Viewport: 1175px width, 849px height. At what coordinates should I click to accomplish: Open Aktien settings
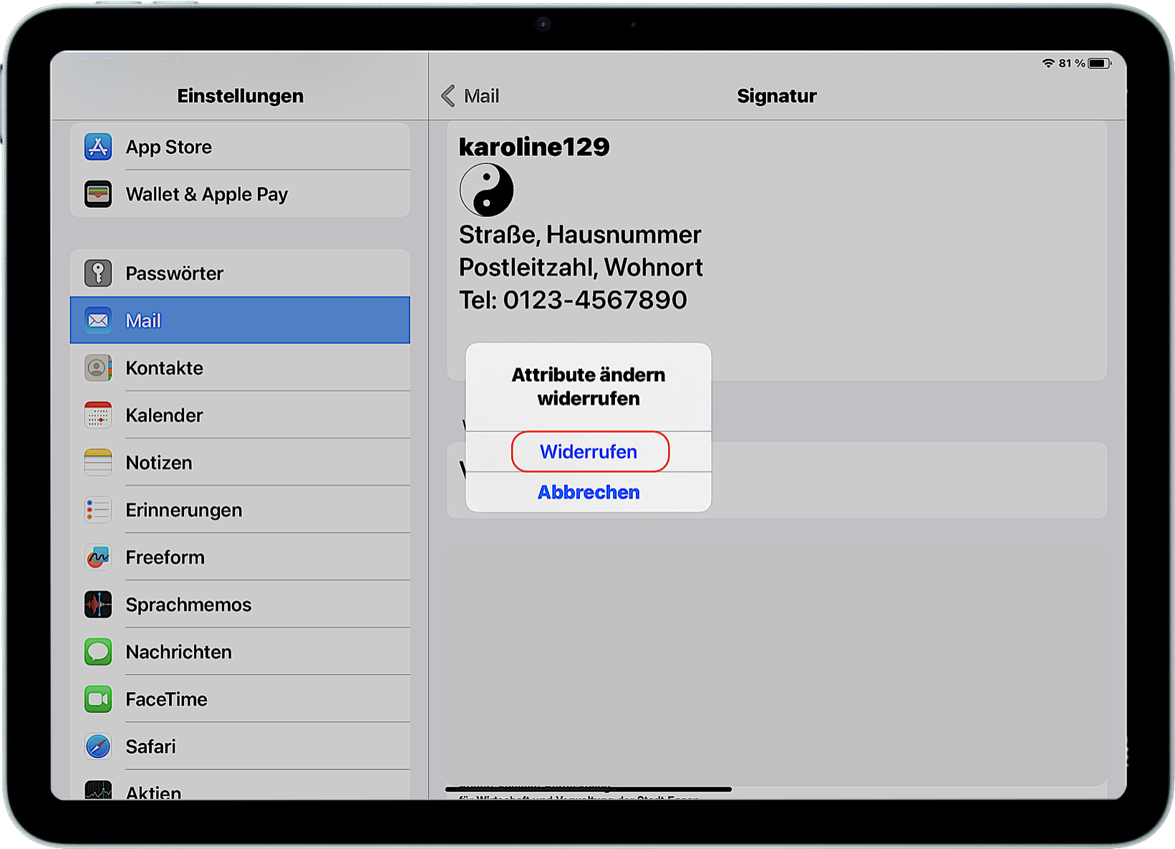coord(240,785)
